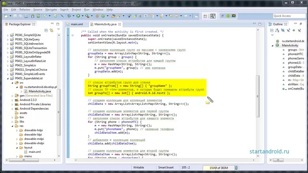Open the Project menu
This screenshot has width=308, height=173.
pos(76,10)
